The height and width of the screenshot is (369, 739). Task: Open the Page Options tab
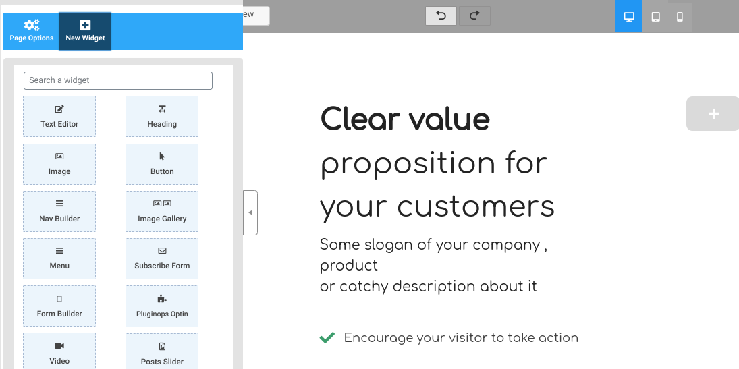[31, 31]
